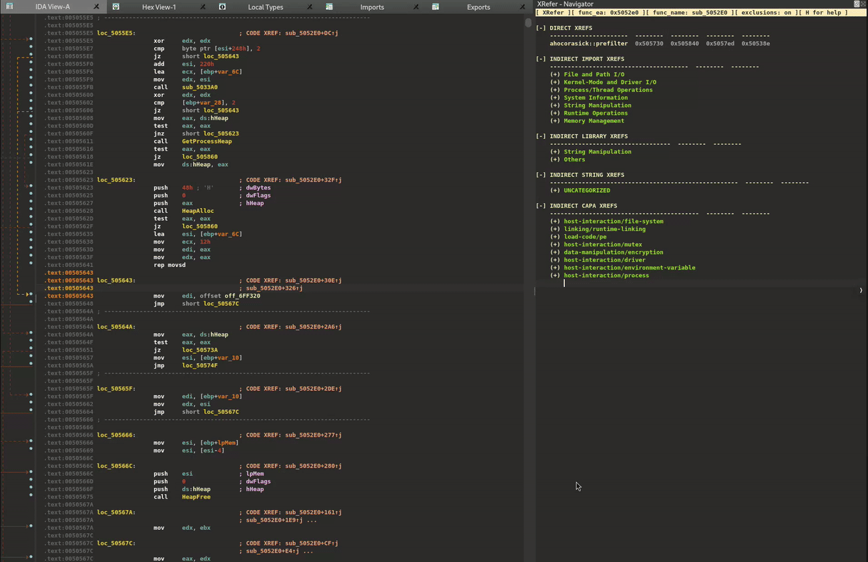
Task: Expand Memory Management imports
Action: (555, 121)
